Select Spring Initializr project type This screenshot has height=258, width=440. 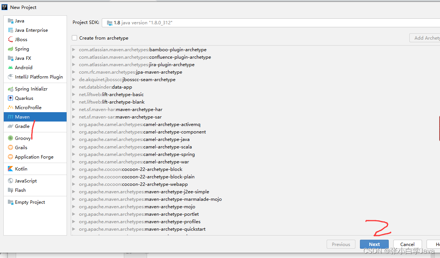(x=35, y=89)
